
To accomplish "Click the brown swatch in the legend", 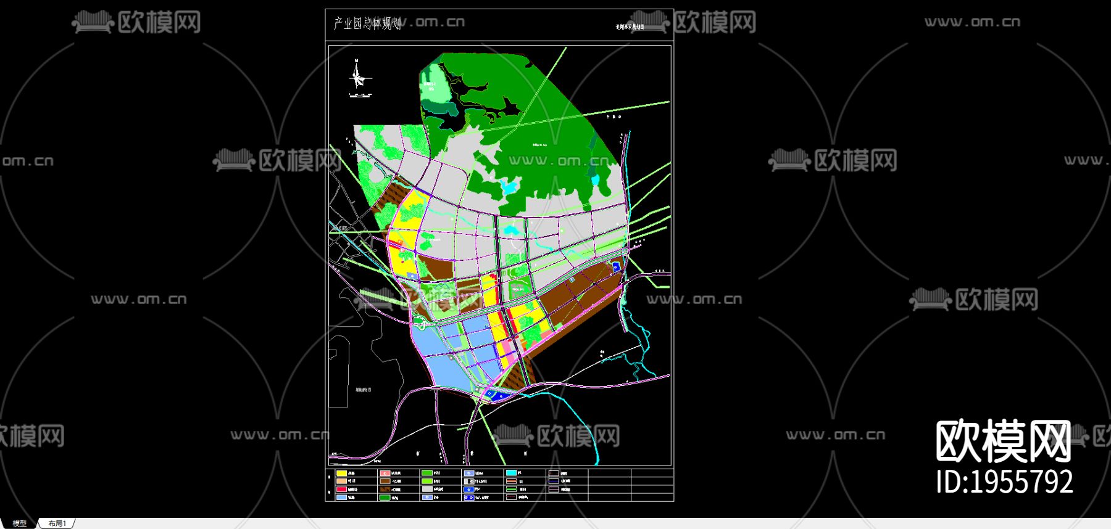I will 385,481.
